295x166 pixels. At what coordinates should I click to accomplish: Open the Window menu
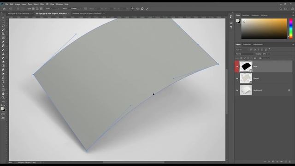59,4
